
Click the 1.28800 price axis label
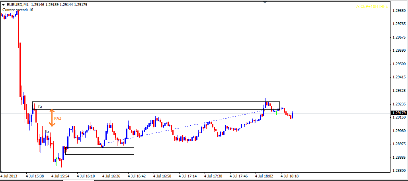(x=398, y=171)
